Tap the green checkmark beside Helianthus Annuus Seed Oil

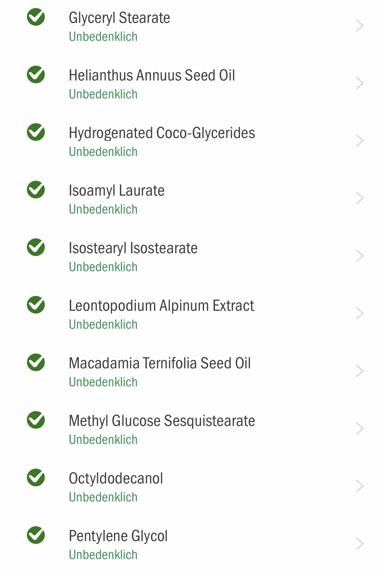(36, 75)
